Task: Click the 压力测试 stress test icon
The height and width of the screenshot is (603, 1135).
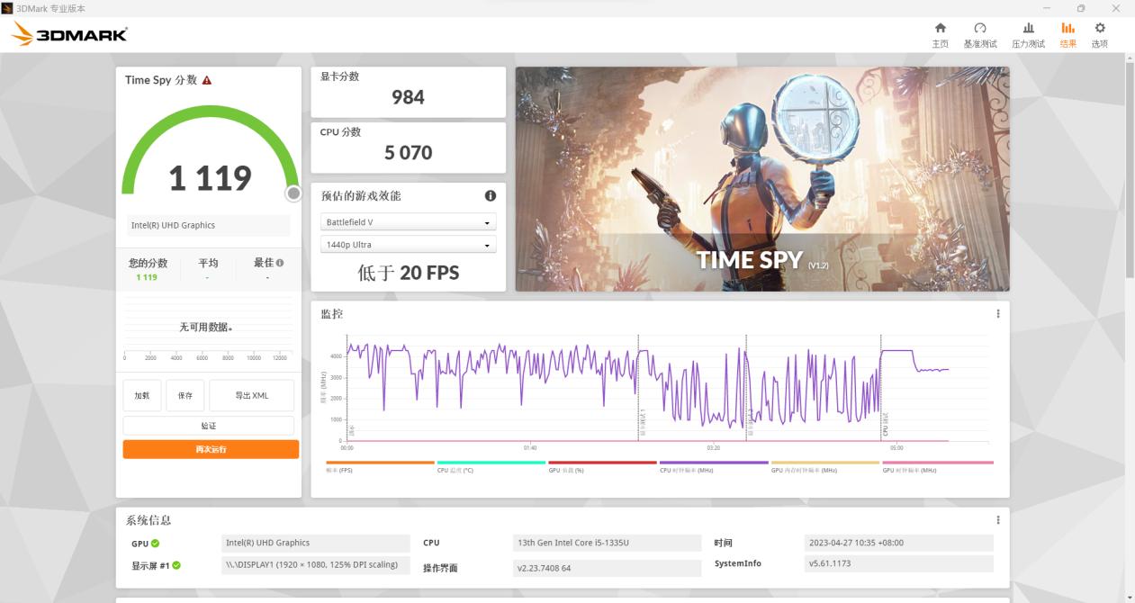Action: [x=1027, y=34]
